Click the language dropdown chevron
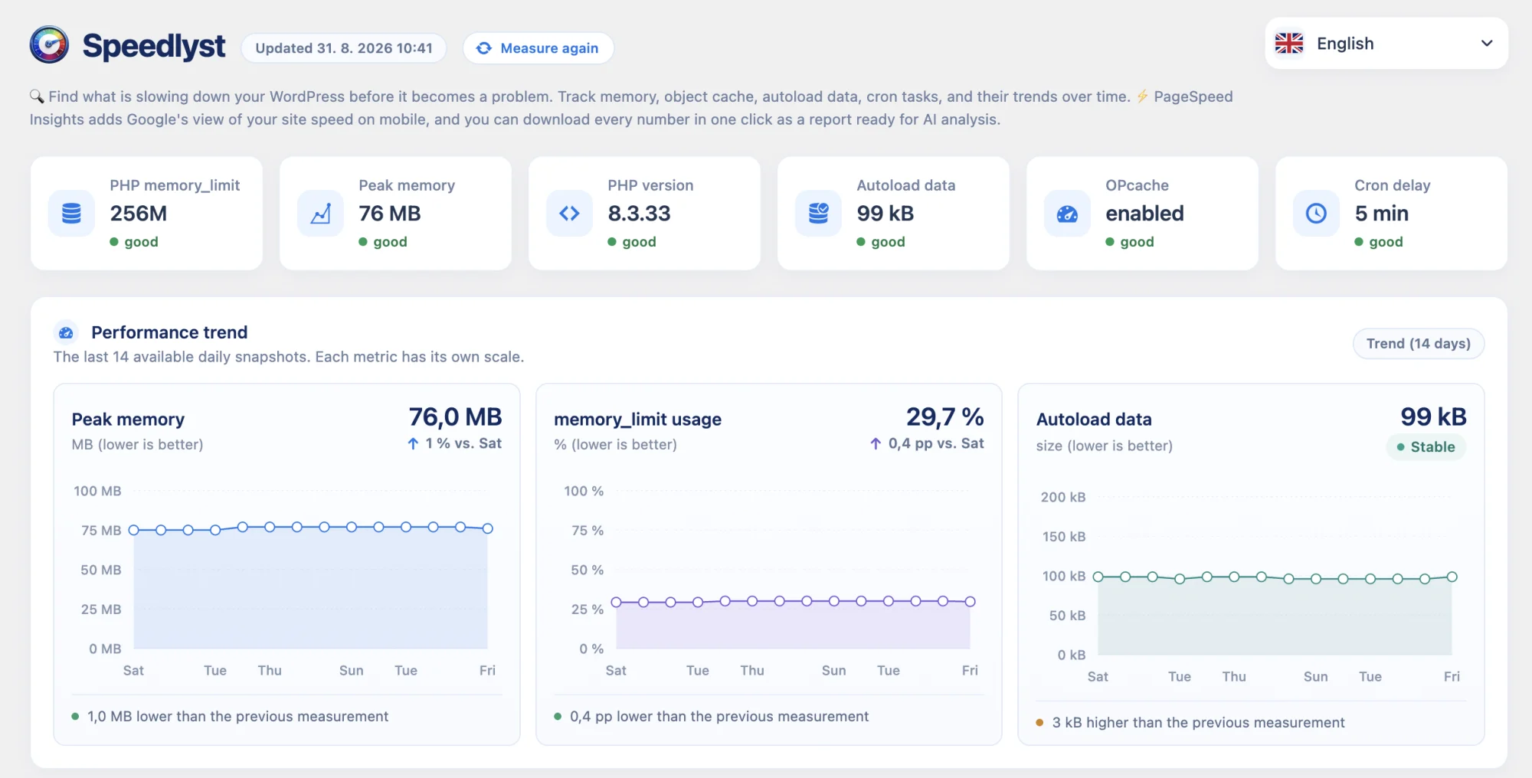The width and height of the screenshot is (1532, 778). (x=1487, y=44)
